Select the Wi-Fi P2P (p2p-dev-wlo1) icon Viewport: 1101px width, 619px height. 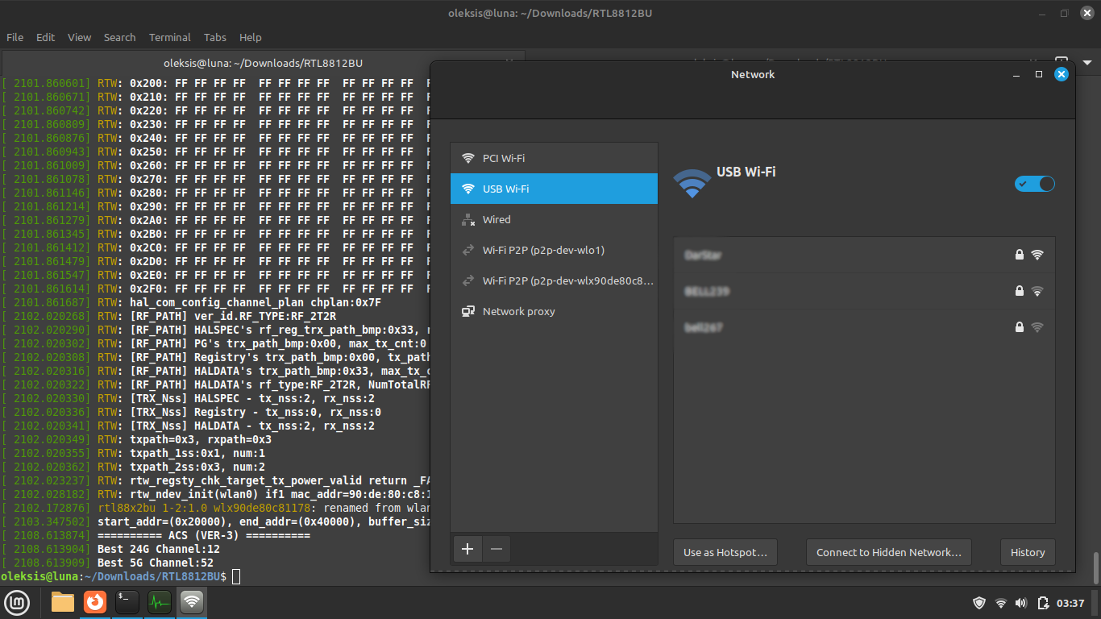(468, 250)
